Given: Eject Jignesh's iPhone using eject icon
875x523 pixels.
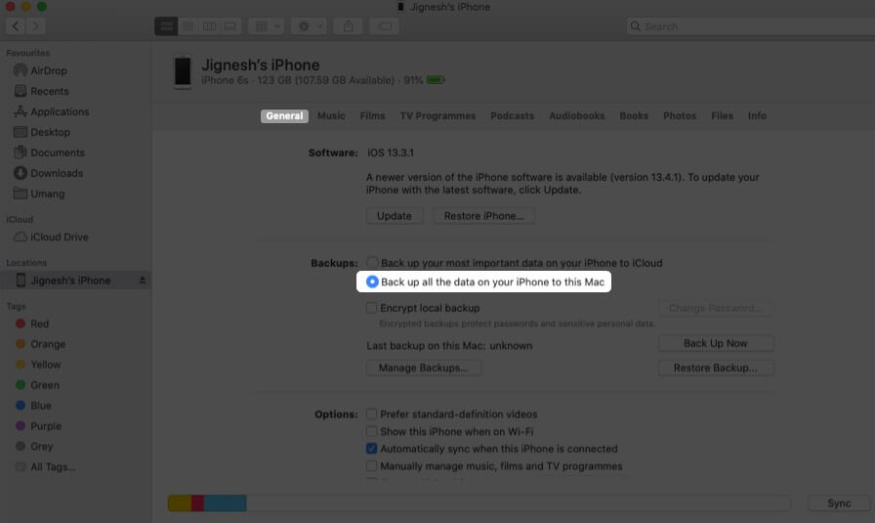Looking at the screenshot, I should [143, 280].
